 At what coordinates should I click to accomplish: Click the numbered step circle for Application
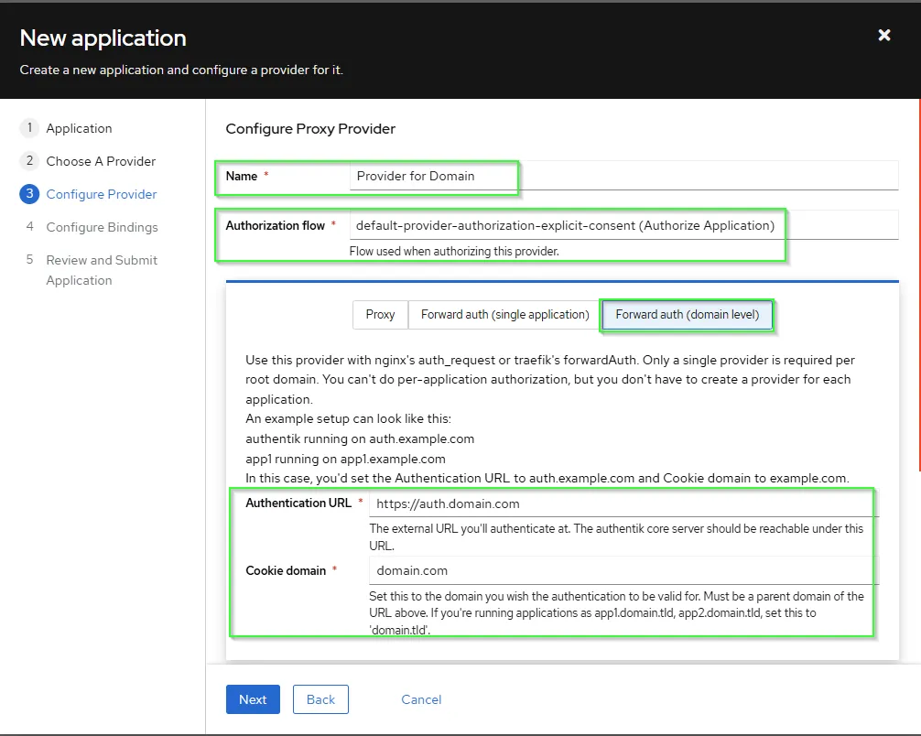[29, 128]
